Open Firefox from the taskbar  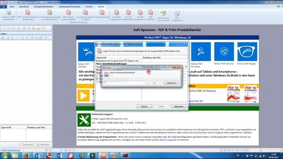pos(27,155)
